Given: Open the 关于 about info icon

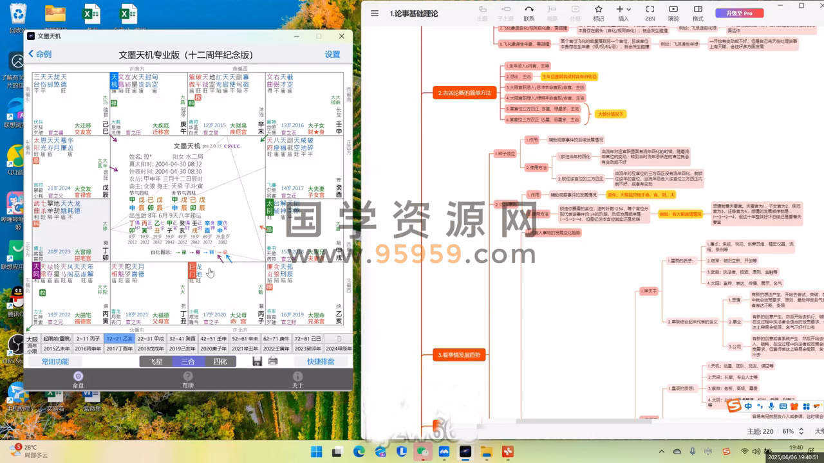Looking at the screenshot, I should 297,379.
